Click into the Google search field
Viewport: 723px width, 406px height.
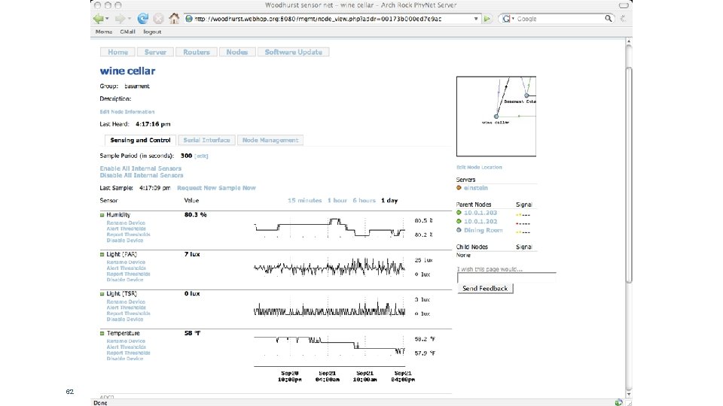(560, 19)
